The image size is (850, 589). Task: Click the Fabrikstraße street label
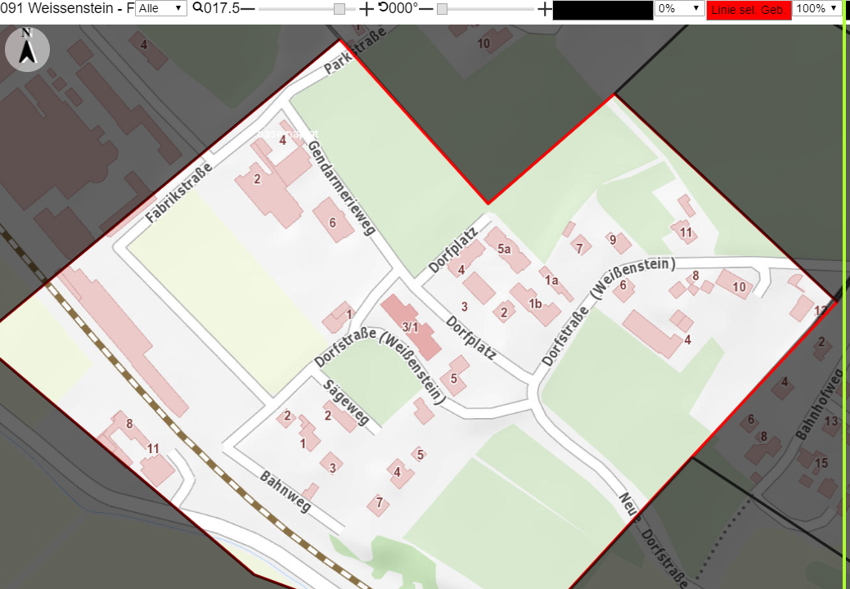click(x=178, y=192)
